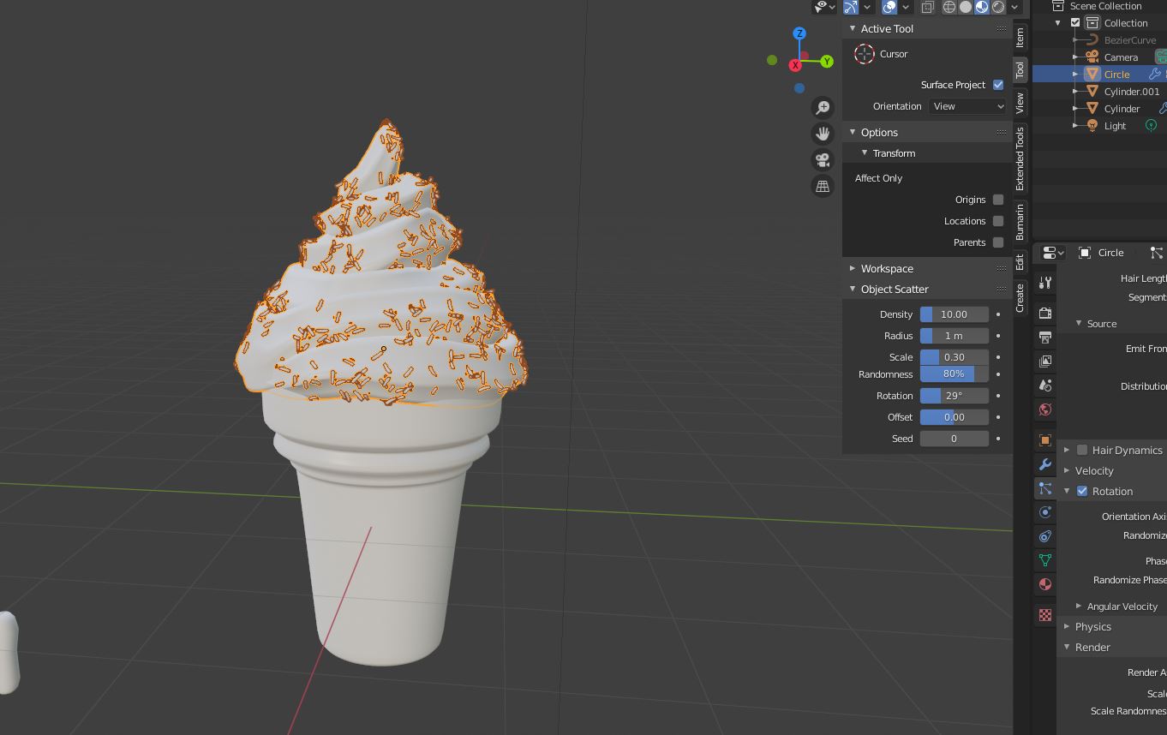The image size is (1167, 735).
Task: Click the Density slider field
Action: (x=955, y=314)
